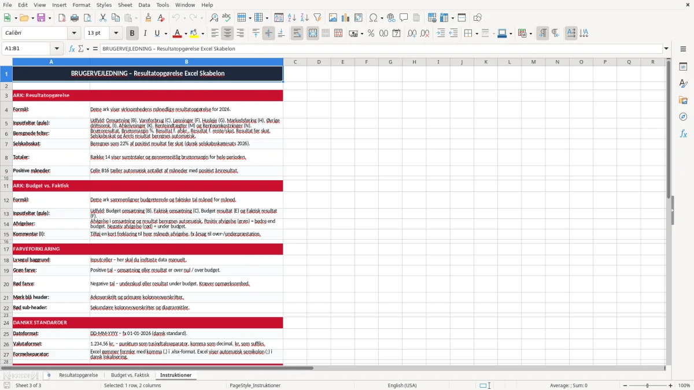Image resolution: width=694 pixels, height=390 pixels.
Task: Click the Increase Indent icon
Action: point(441,34)
